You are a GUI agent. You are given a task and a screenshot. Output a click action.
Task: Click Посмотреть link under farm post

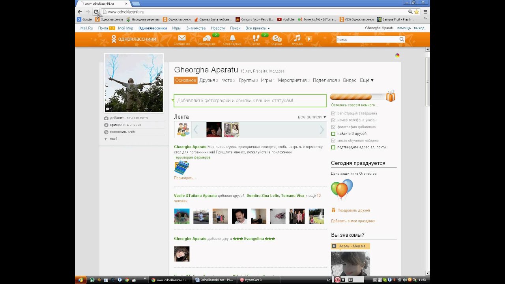point(184,178)
